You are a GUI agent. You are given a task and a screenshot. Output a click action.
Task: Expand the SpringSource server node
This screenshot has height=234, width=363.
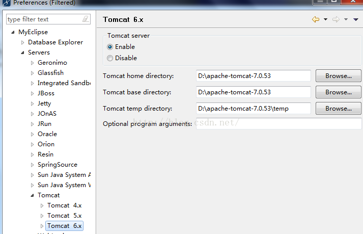tap(32, 165)
